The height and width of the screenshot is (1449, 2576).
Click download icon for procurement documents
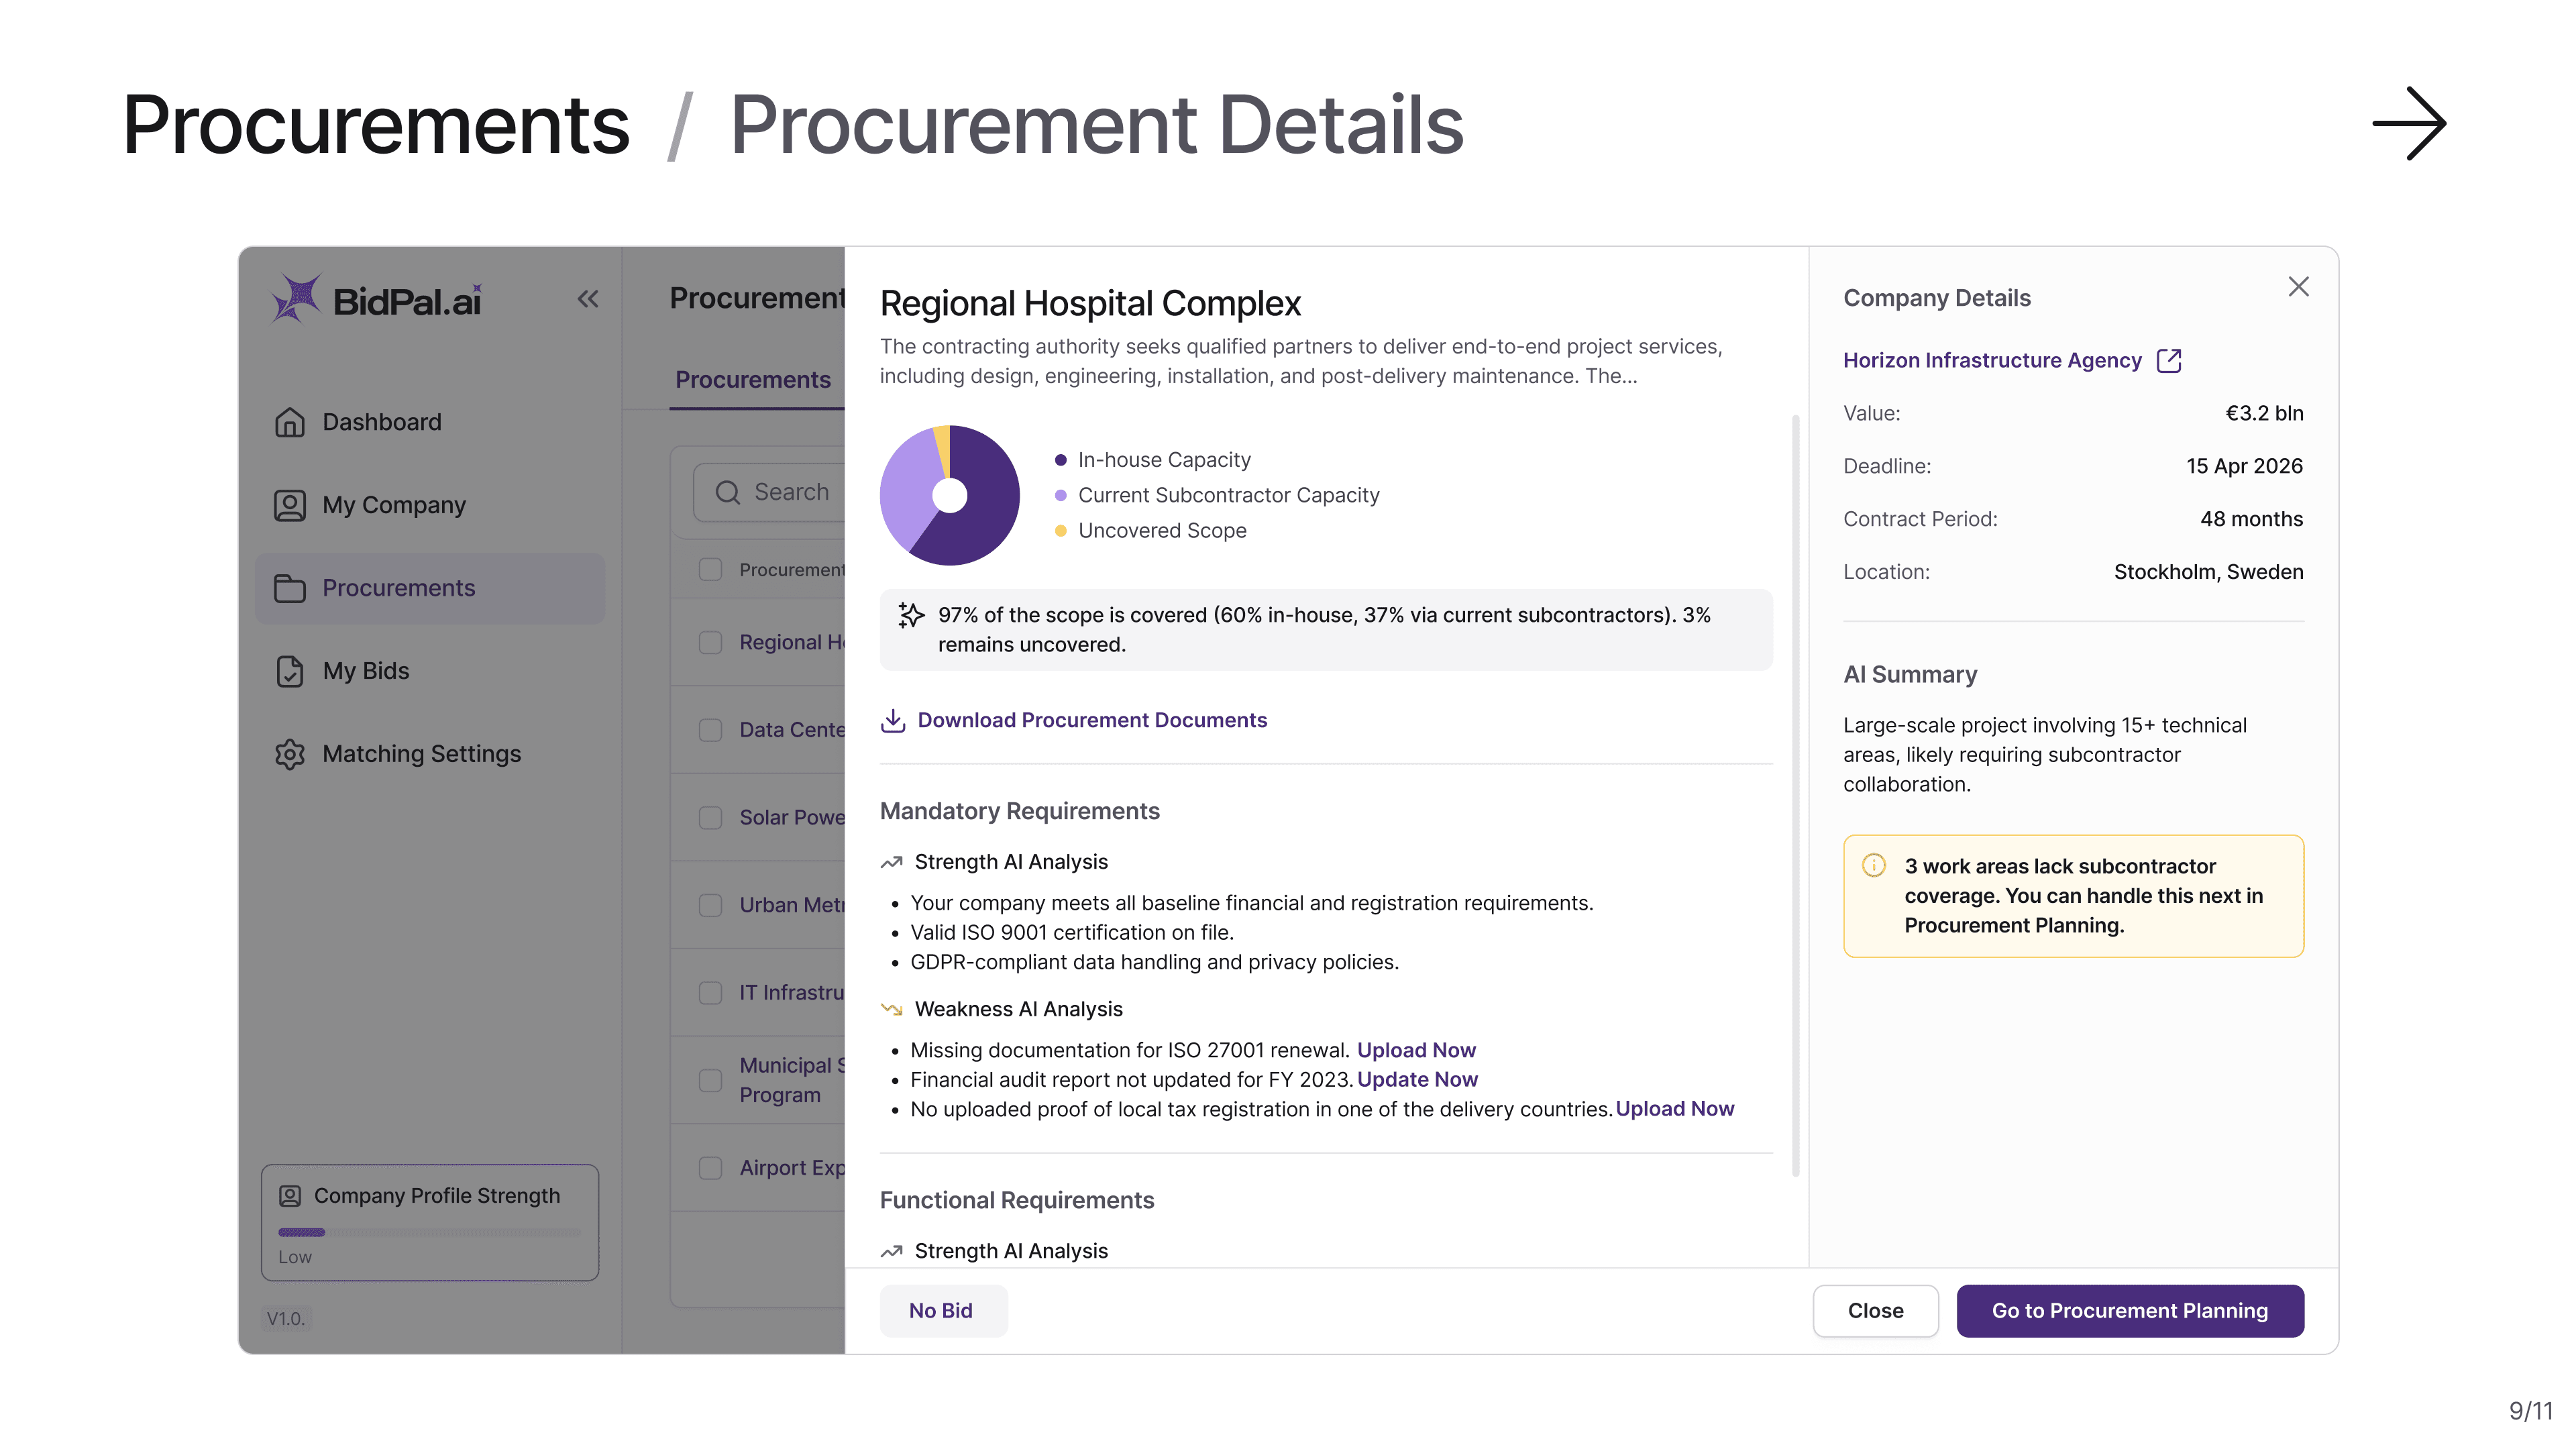(893, 721)
